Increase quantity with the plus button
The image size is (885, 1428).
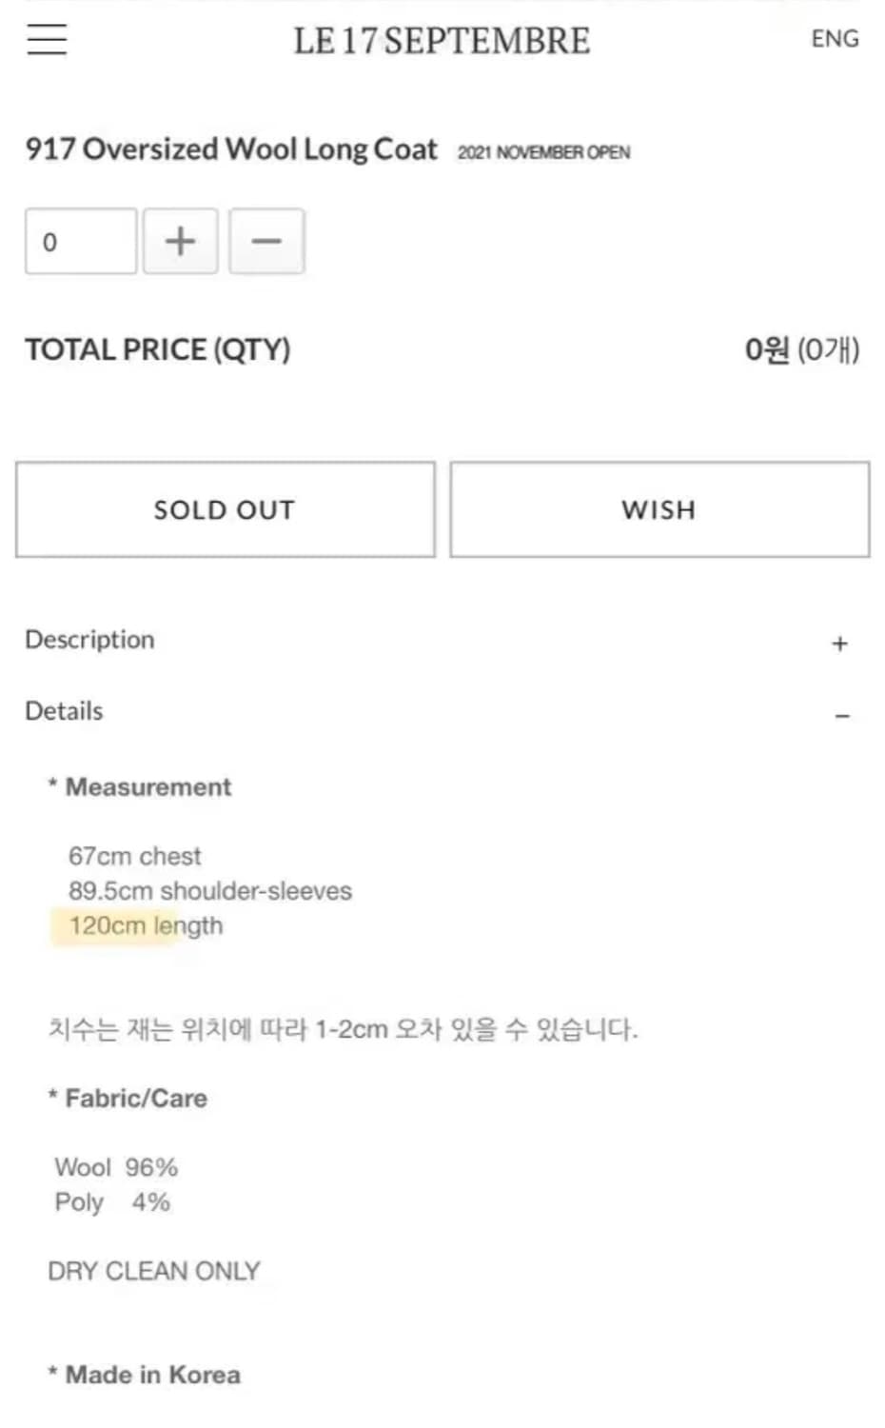pyautogui.click(x=180, y=242)
